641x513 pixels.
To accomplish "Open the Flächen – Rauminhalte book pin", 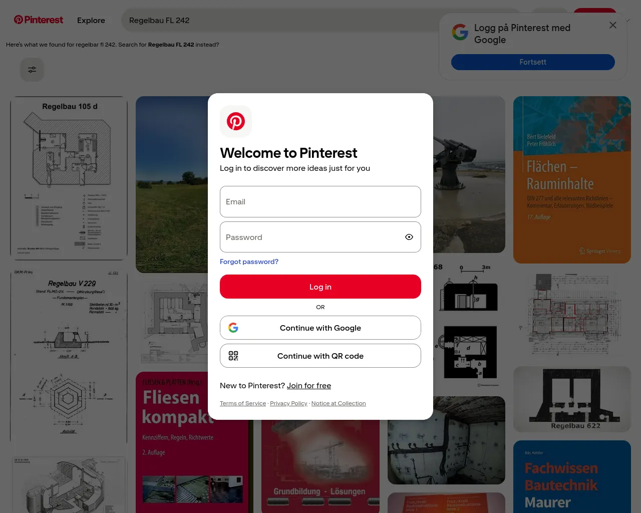I will coord(572,180).
